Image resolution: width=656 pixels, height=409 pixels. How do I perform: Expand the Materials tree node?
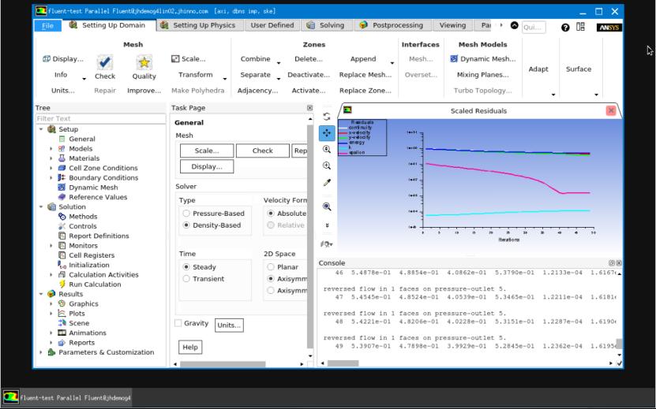point(51,158)
